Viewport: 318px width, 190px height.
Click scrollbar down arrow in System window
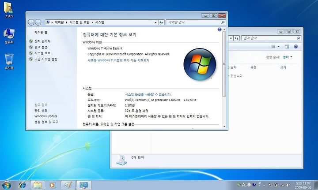(x=224, y=127)
